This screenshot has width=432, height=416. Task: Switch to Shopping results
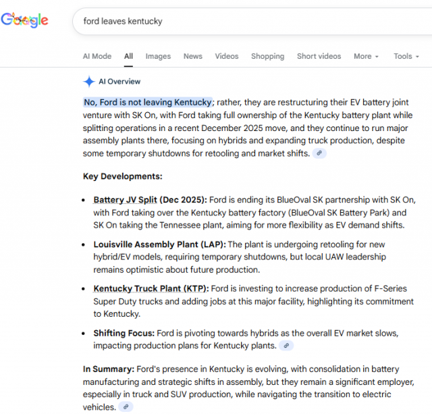pos(267,57)
